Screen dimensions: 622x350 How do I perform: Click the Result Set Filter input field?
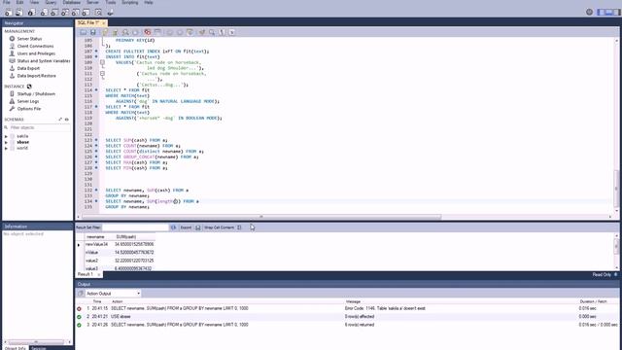point(136,227)
